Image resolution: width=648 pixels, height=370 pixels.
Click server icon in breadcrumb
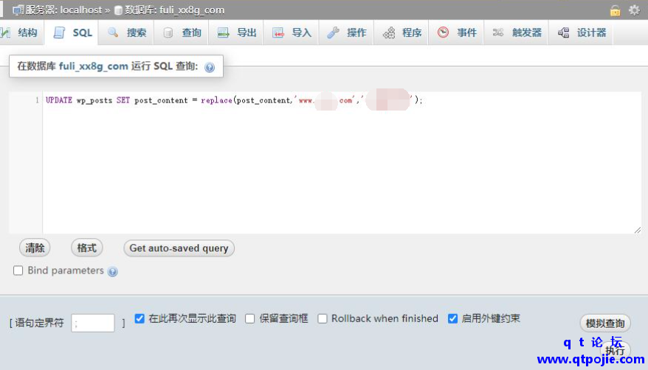(x=18, y=10)
